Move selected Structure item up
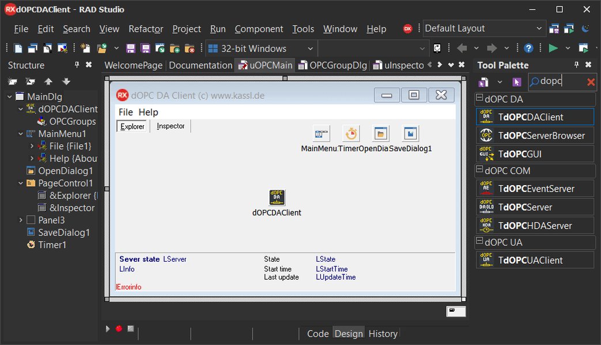This screenshot has height=345, width=601. pyautogui.click(x=48, y=82)
